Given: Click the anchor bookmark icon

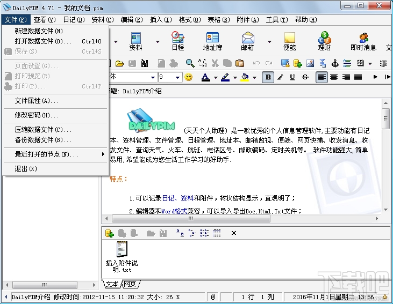Looking at the screenshot, I should click(x=335, y=63).
